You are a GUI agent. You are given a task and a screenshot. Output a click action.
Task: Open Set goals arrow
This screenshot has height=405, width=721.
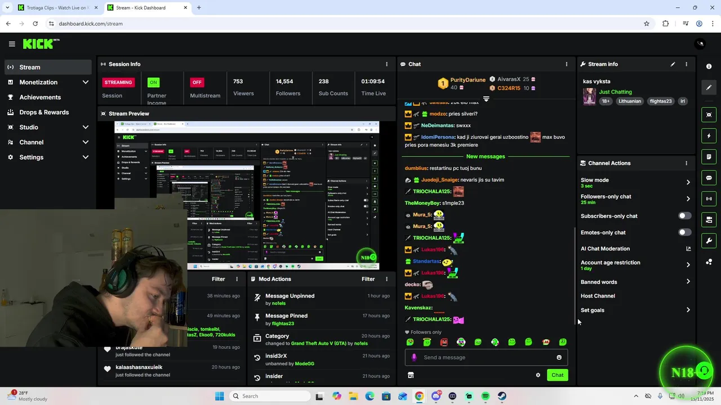point(688,310)
